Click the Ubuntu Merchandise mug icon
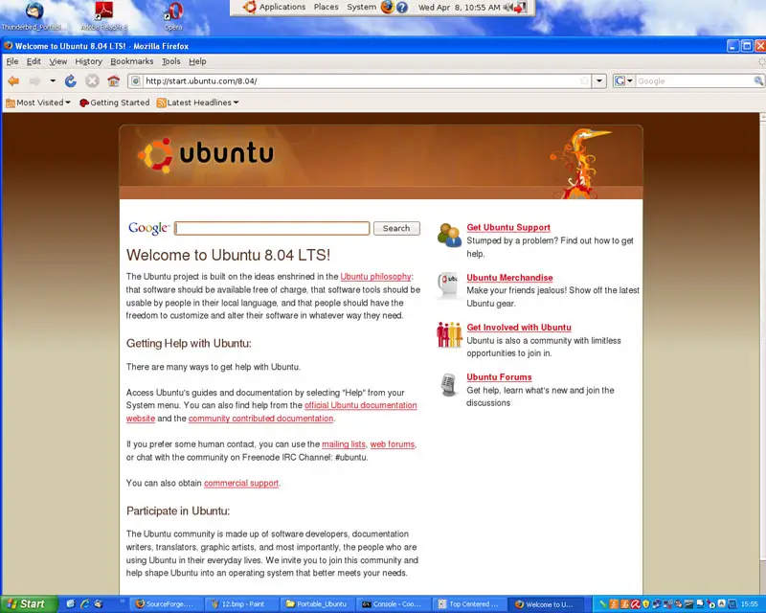The width and height of the screenshot is (766, 613). tap(447, 284)
